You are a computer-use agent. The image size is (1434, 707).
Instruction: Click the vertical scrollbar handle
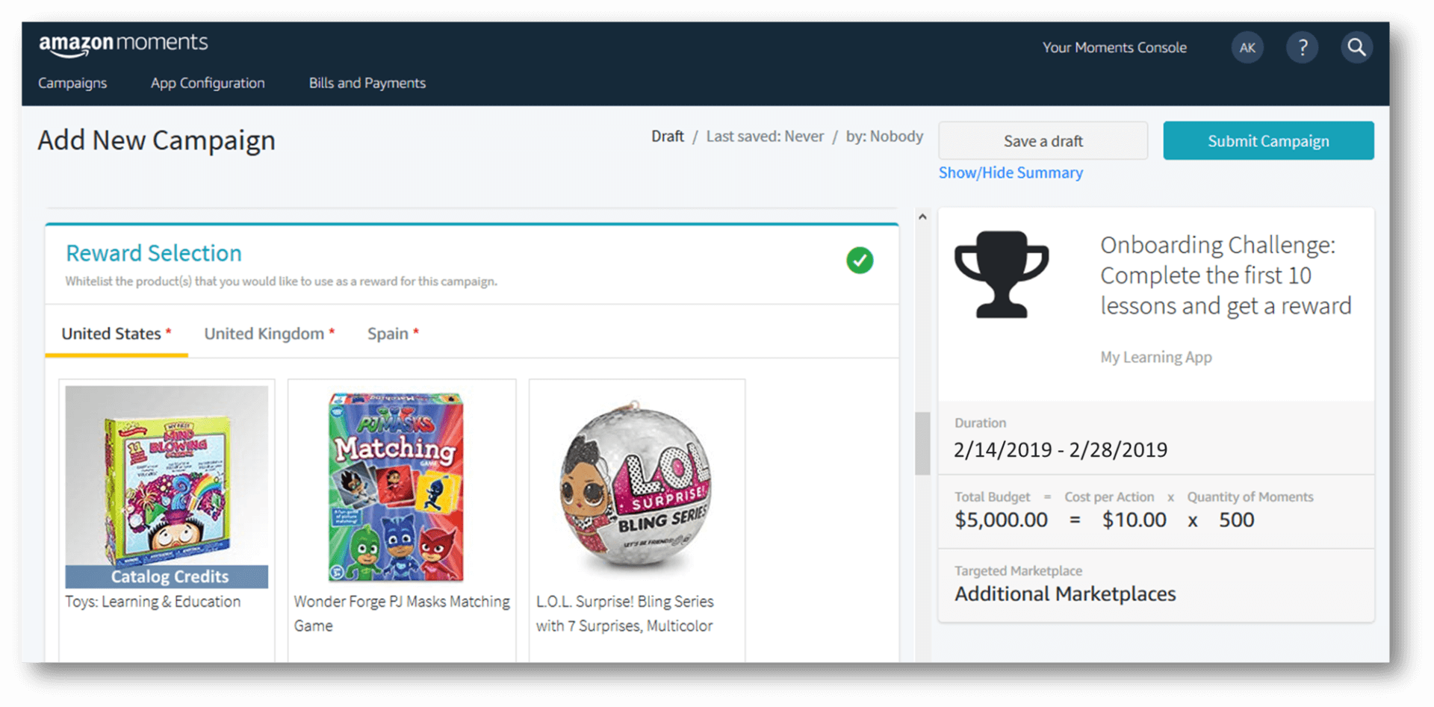(922, 443)
